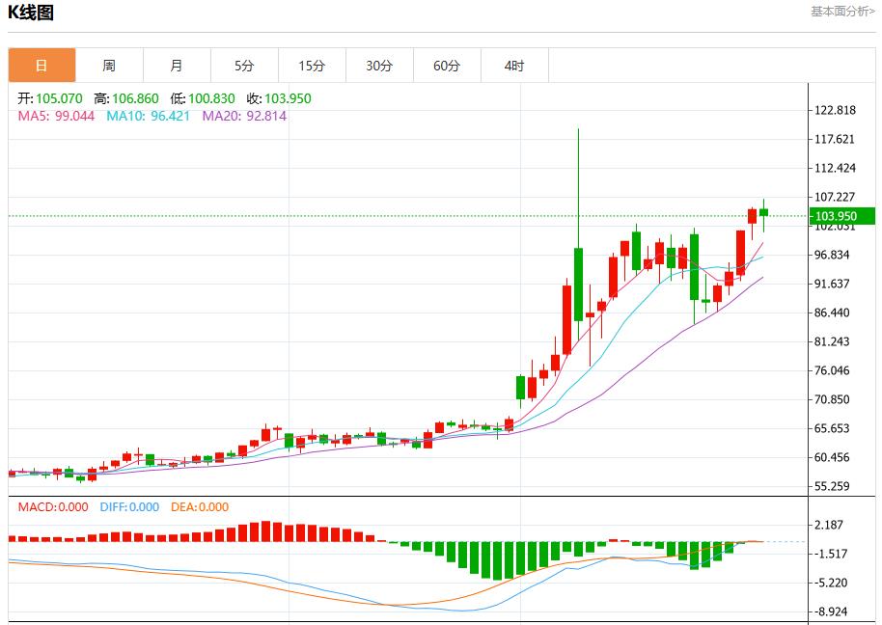Choose the 60分 interval tab
The height and width of the screenshot is (625, 882).
pos(447,66)
